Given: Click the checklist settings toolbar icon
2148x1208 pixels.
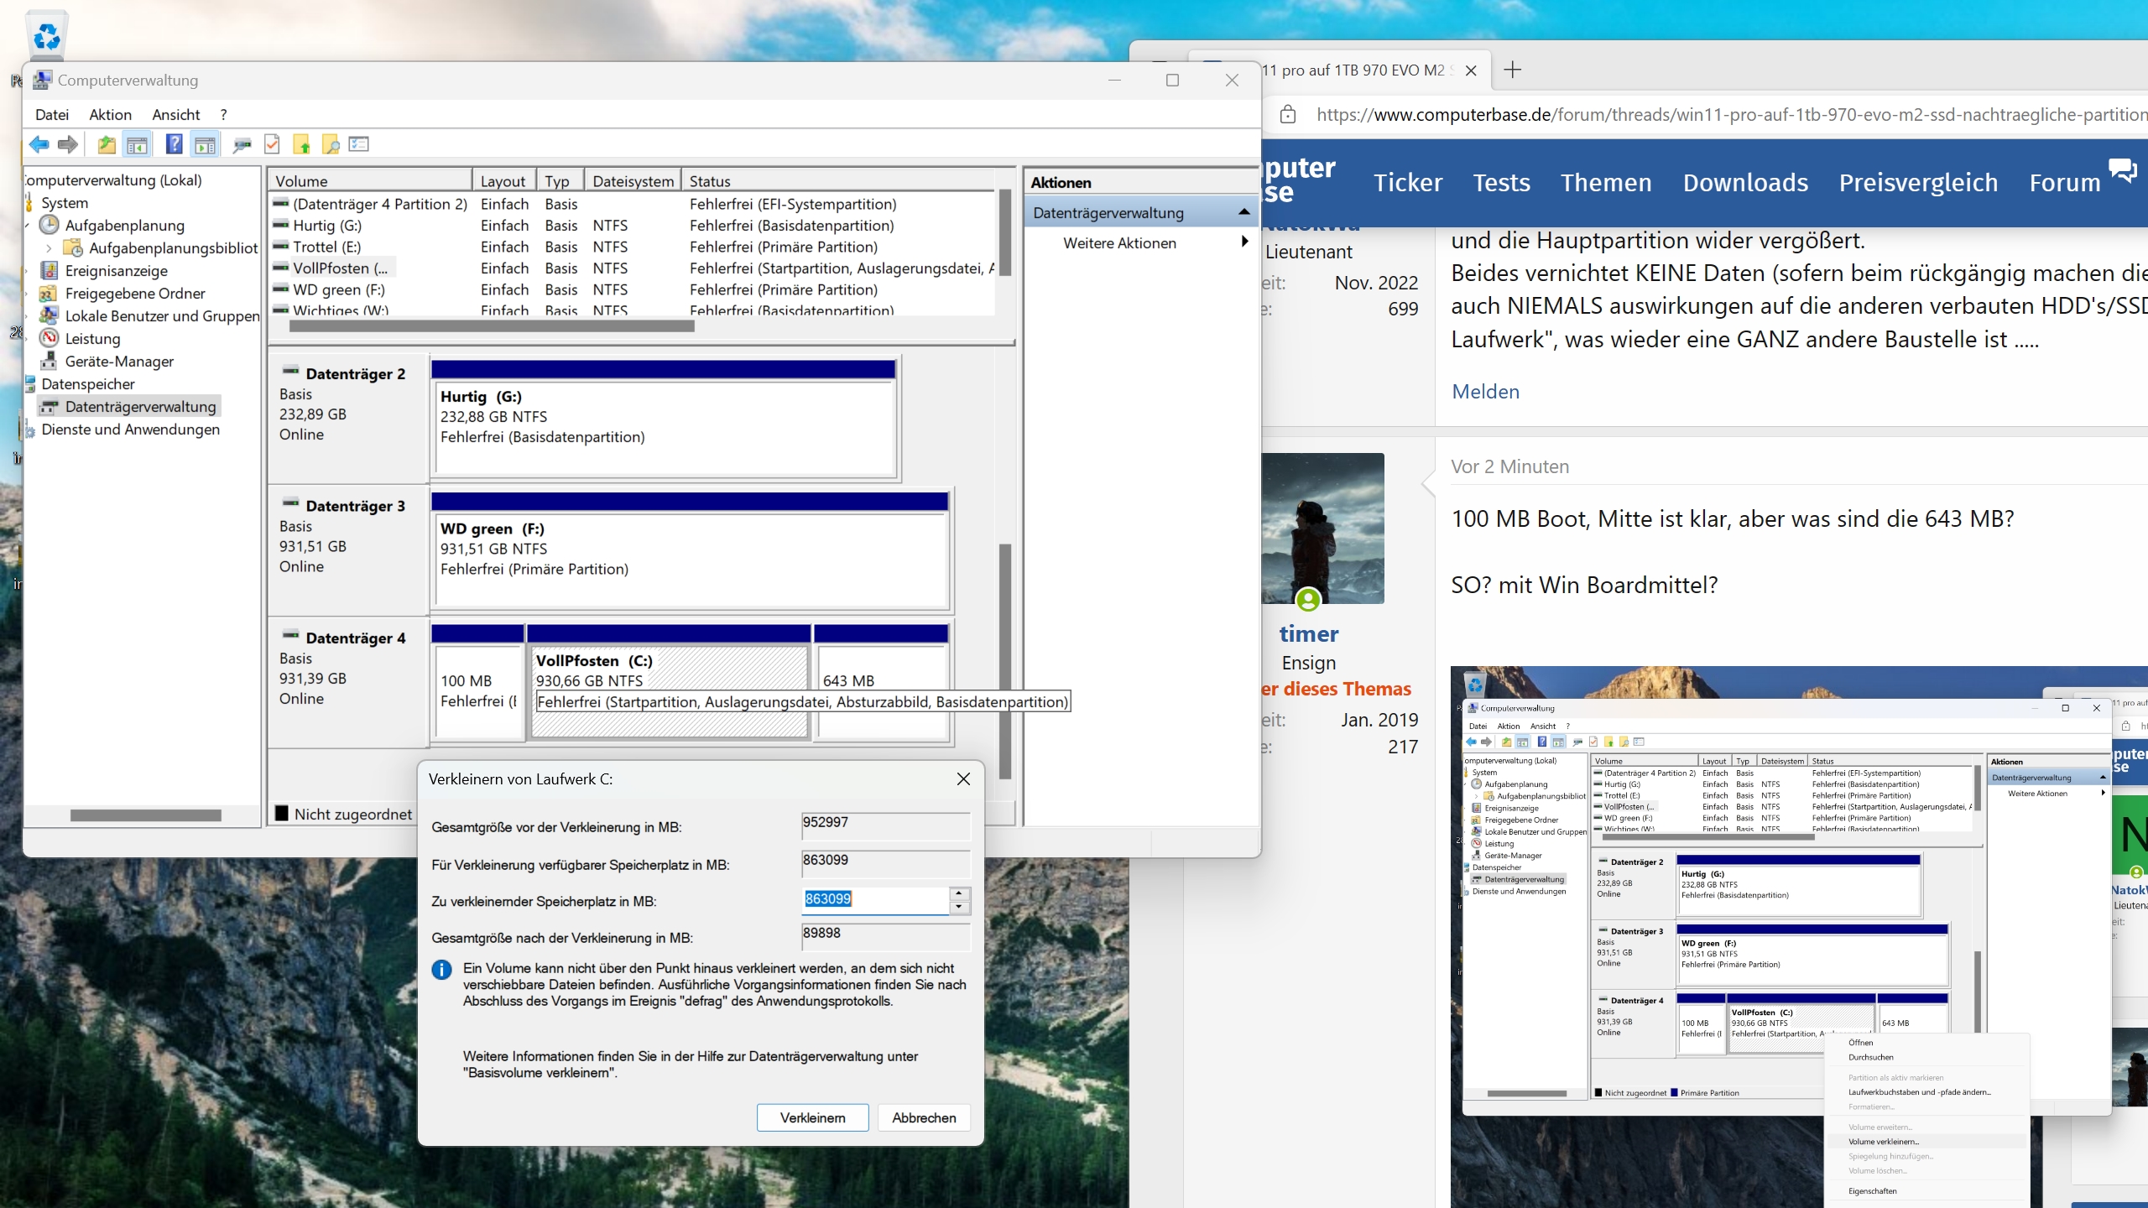Looking at the screenshot, I should 359,144.
